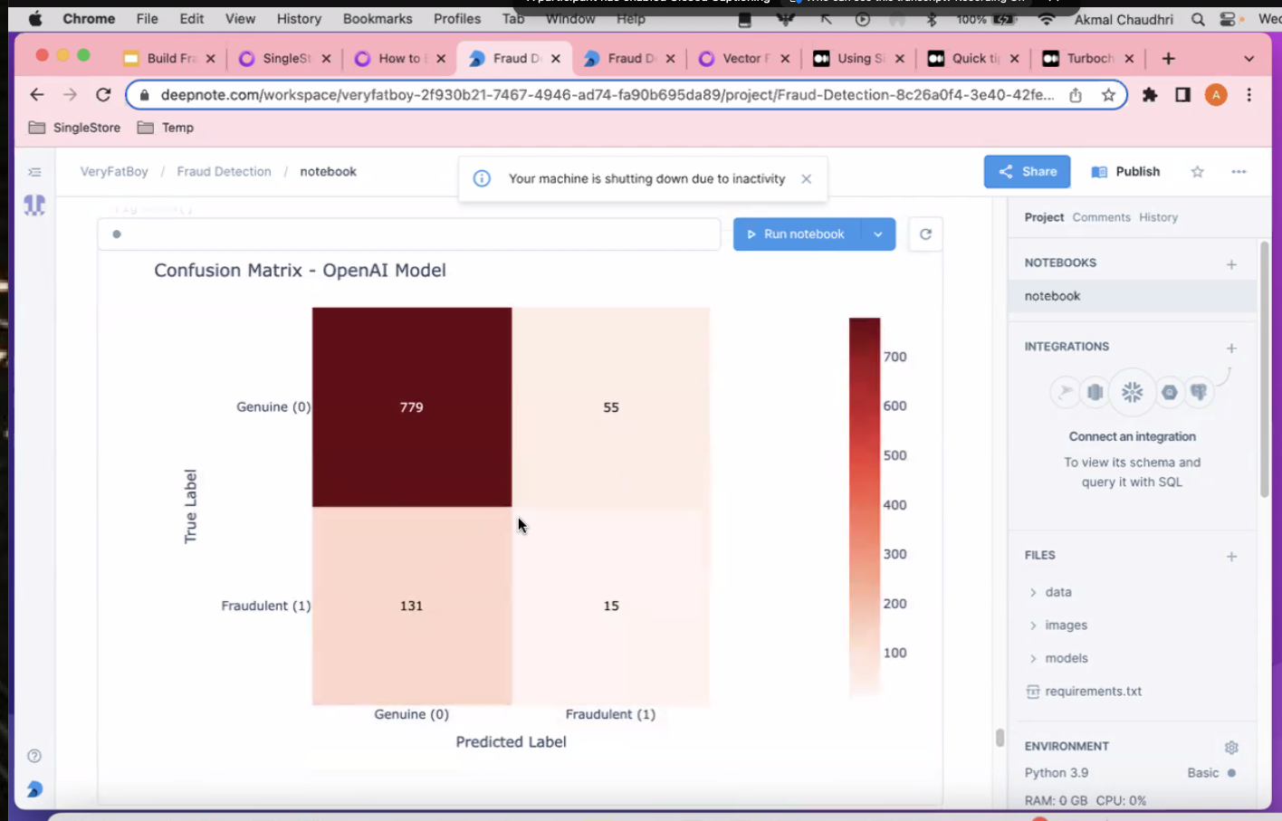The height and width of the screenshot is (821, 1282).
Task: Open environment settings gear icon
Action: point(1231,748)
